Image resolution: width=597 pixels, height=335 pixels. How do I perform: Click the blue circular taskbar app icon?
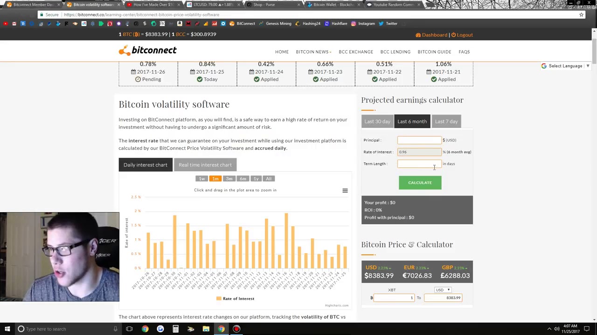coord(160,329)
